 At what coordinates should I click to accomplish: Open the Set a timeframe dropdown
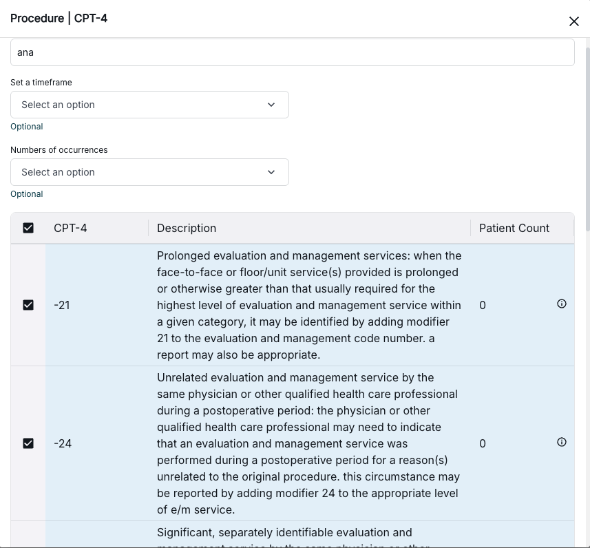(x=149, y=105)
